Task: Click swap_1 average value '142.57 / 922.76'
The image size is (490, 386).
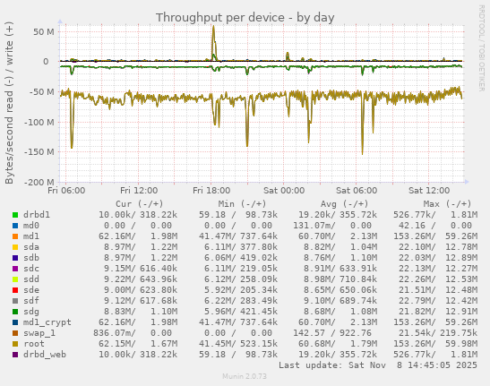Action: (x=332, y=333)
